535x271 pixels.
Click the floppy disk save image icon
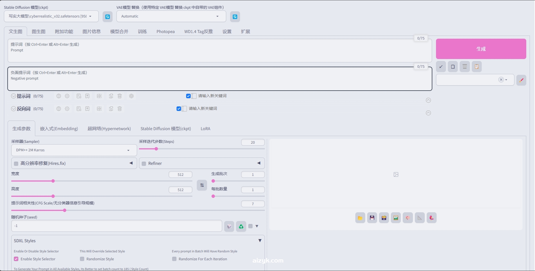[372, 218]
